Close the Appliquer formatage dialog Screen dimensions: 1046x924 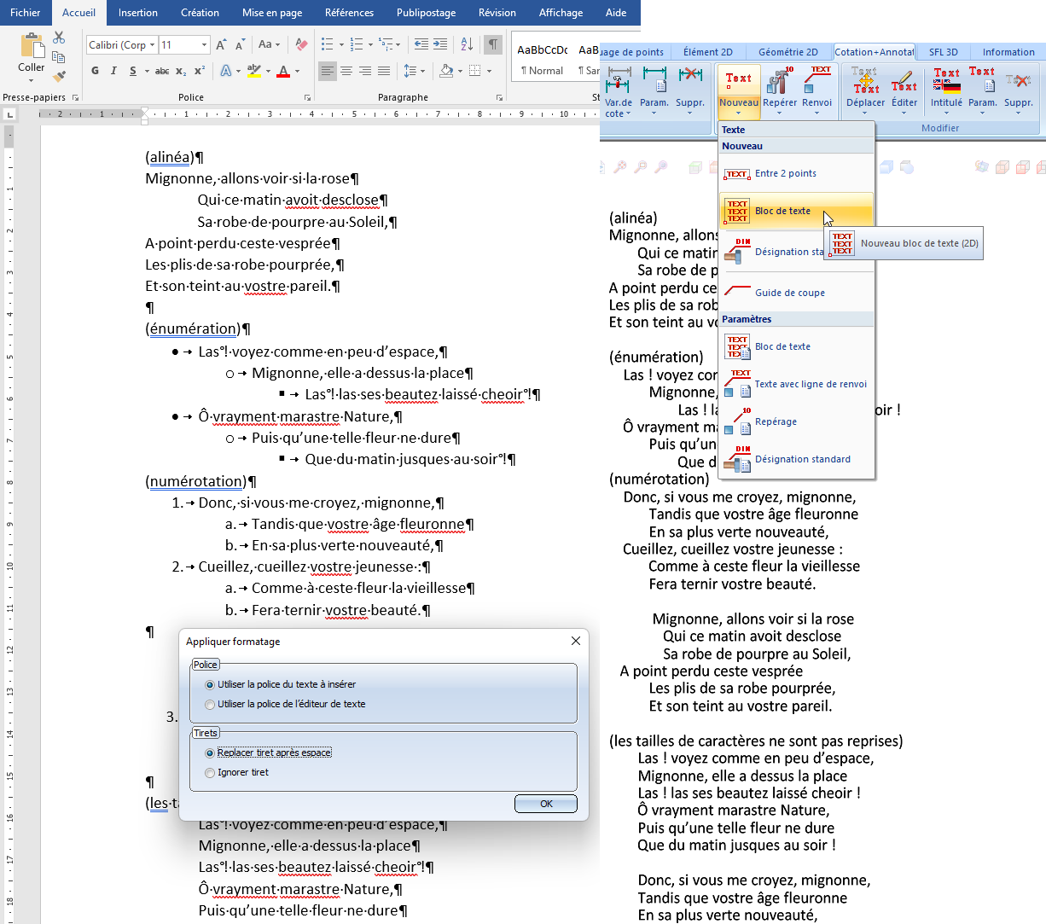[x=576, y=641]
